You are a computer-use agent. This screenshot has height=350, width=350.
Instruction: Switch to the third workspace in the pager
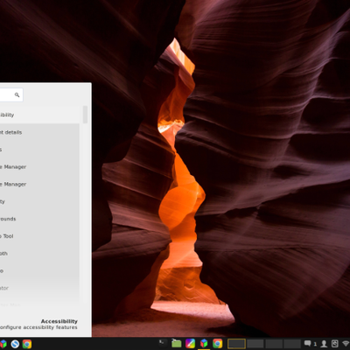tap(274, 344)
